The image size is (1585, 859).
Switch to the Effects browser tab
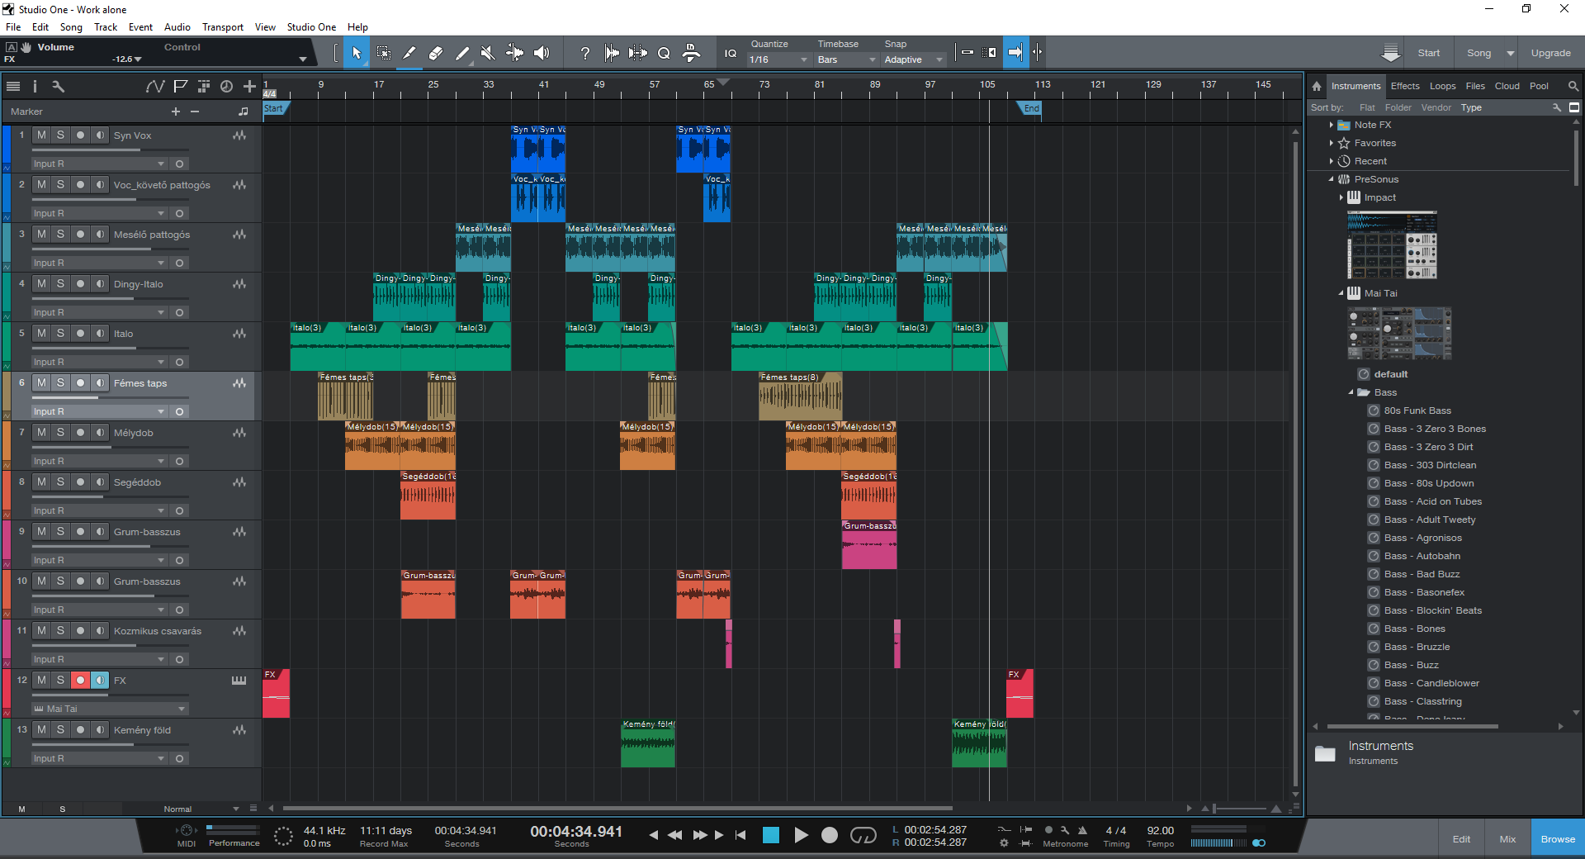[1404, 86]
